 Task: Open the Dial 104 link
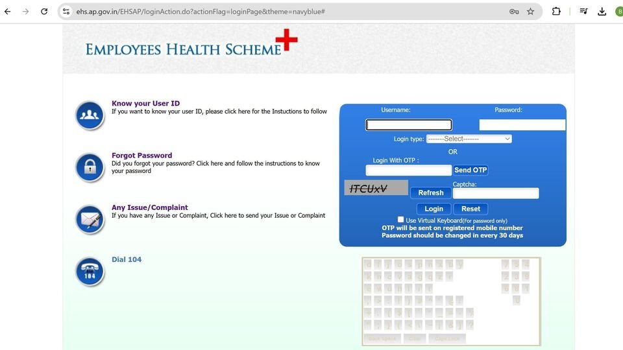click(x=127, y=259)
